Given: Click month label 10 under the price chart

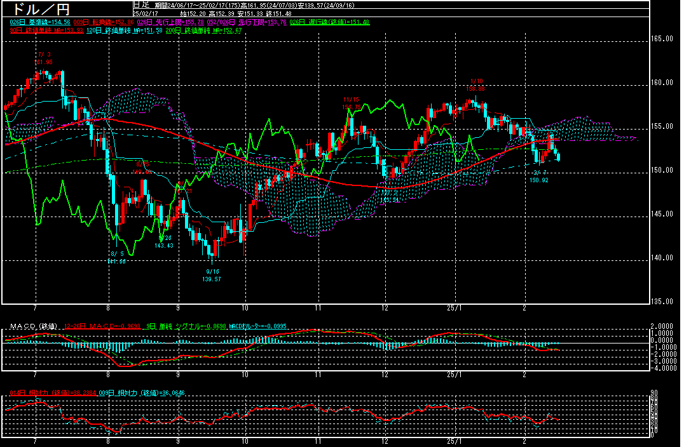Looking at the screenshot, I should (x=245, y=308).
